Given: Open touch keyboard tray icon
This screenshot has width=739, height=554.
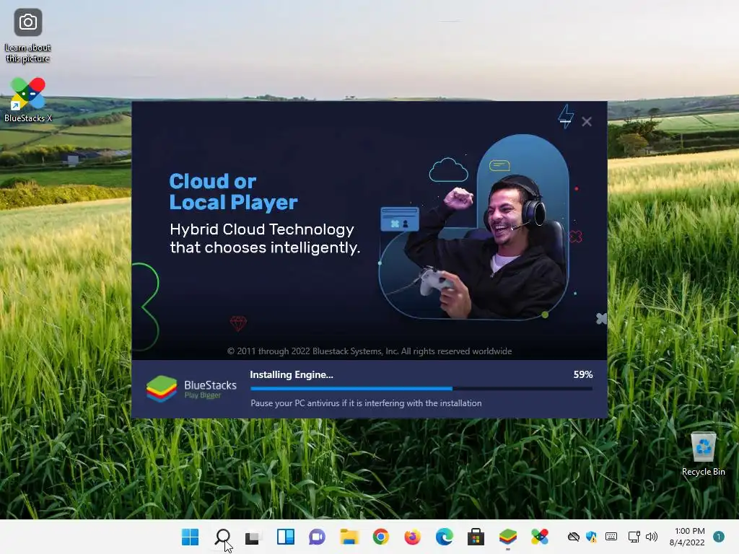Looking at the screenshot, I should 611,537.
